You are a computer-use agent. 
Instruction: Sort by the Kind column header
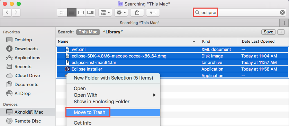tap(218, 41)
